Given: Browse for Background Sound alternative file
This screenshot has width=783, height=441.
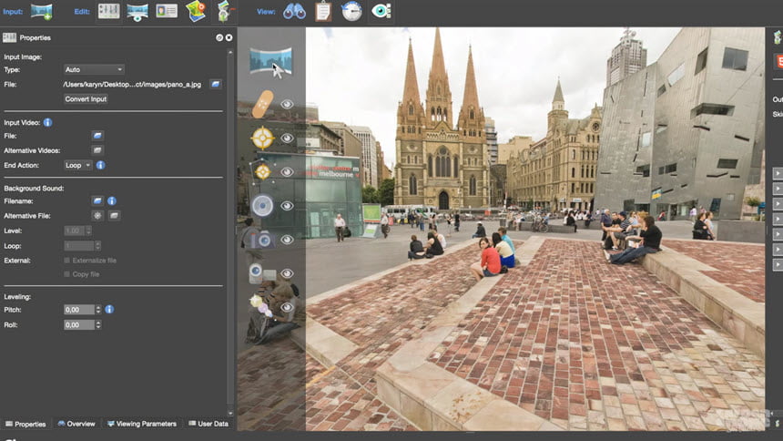Looking at the screenshot, I should 115,216.
